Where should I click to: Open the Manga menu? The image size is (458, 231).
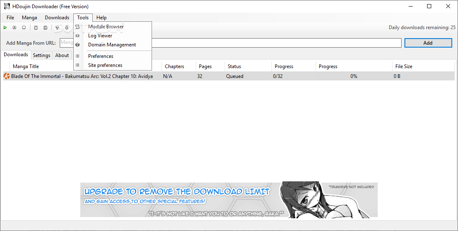click(x=30, y=18)
